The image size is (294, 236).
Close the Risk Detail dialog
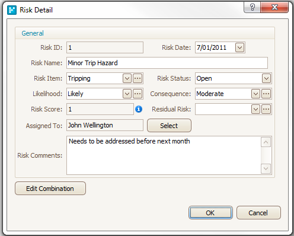274,7
